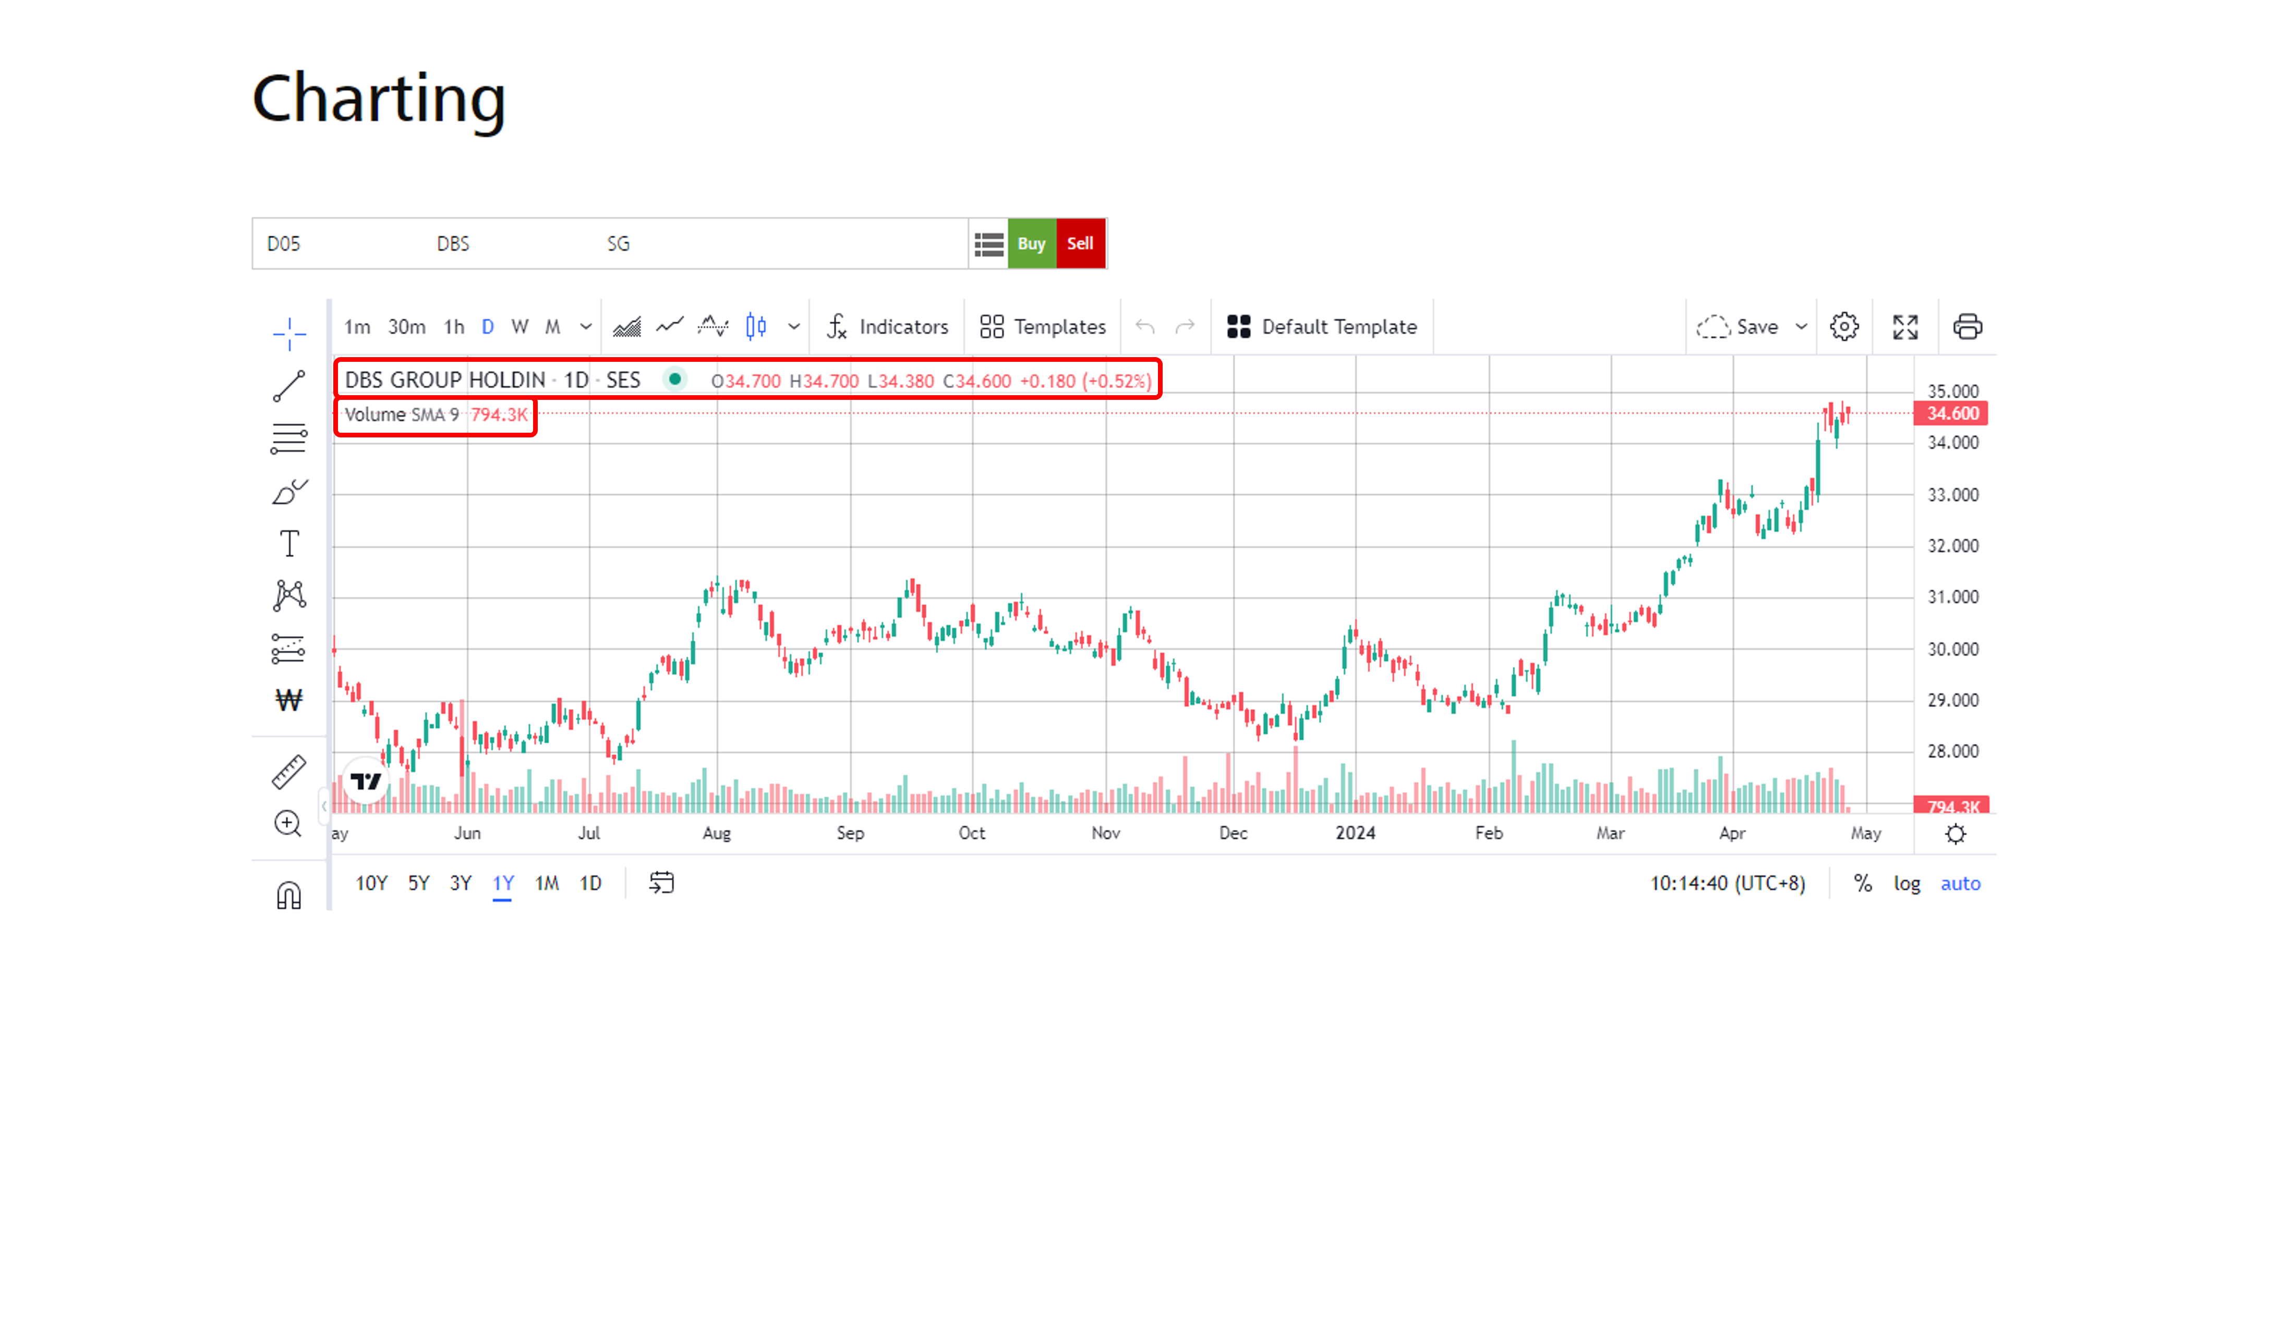The width and height of the screenshot is (2270, 1319).
Task: Choose the candlestick chart style
Action: coord(757,327)
